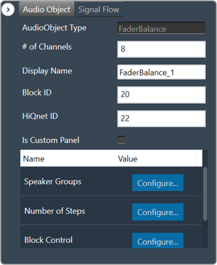Open Block Control Configure dialog
The width and height of the screenshot is (217, 265).
(x=158, y=241)
